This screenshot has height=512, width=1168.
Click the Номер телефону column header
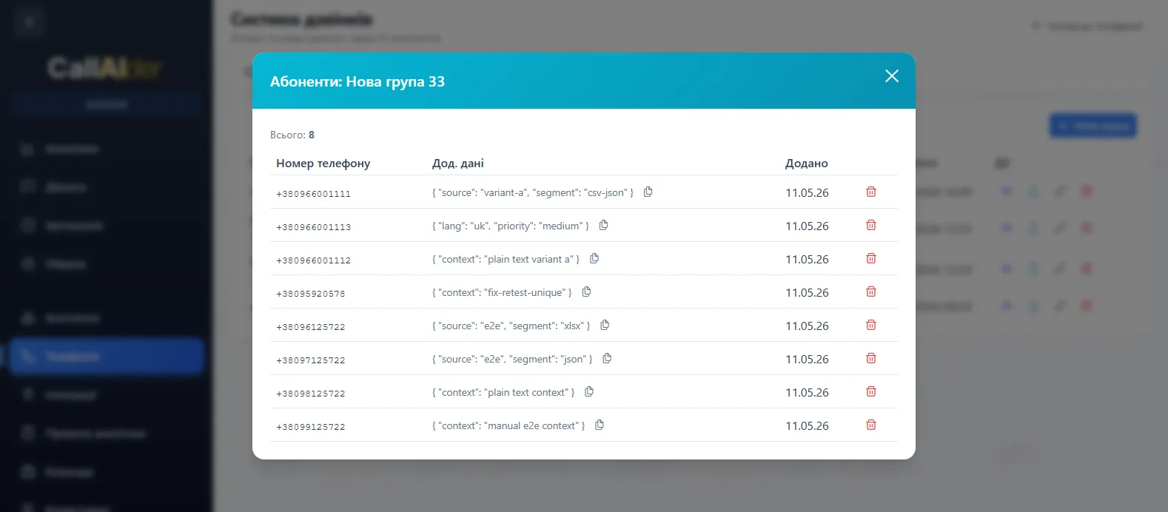coord(323,164)
